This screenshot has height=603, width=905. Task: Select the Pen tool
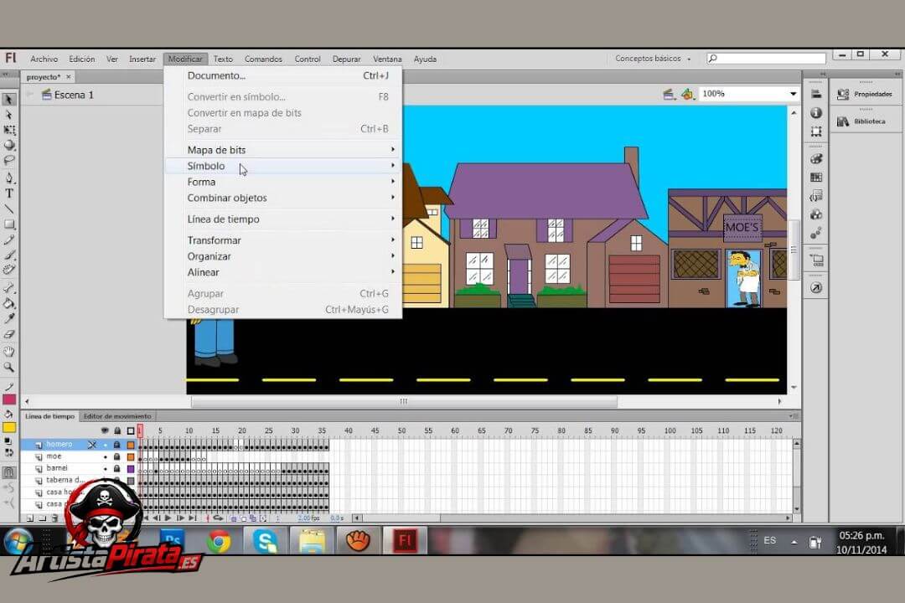[x=8, y=178]
